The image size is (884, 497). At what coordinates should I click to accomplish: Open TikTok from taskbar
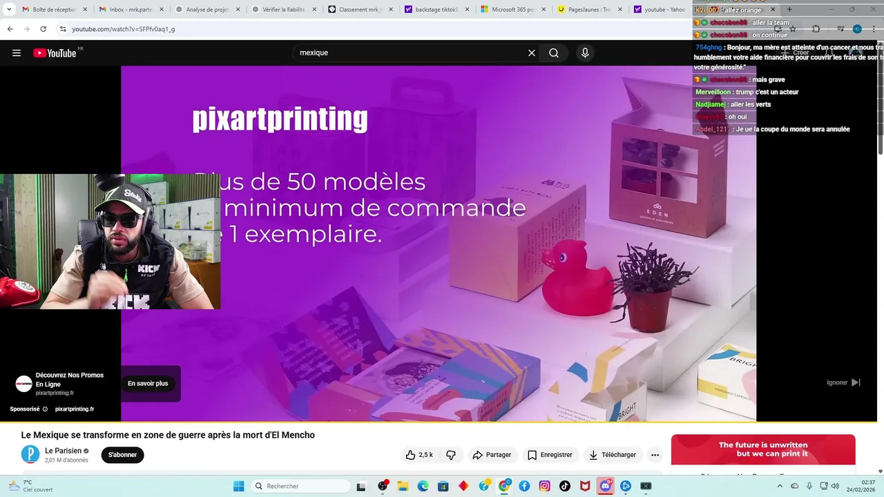pos(565,486)
